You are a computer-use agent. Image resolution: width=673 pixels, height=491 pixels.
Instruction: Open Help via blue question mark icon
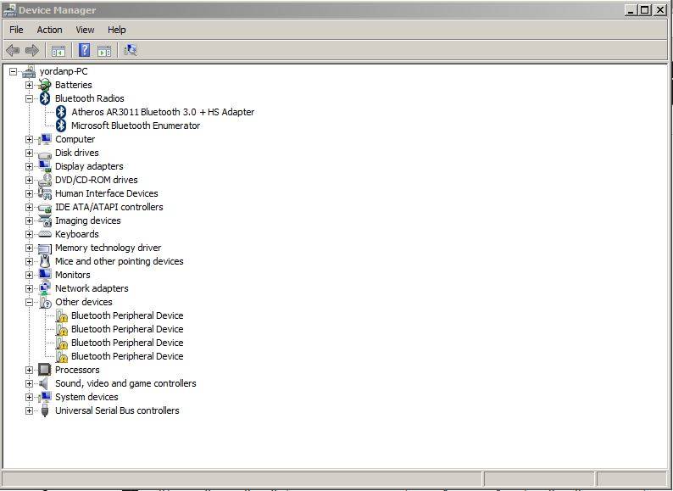pos(84,50)
